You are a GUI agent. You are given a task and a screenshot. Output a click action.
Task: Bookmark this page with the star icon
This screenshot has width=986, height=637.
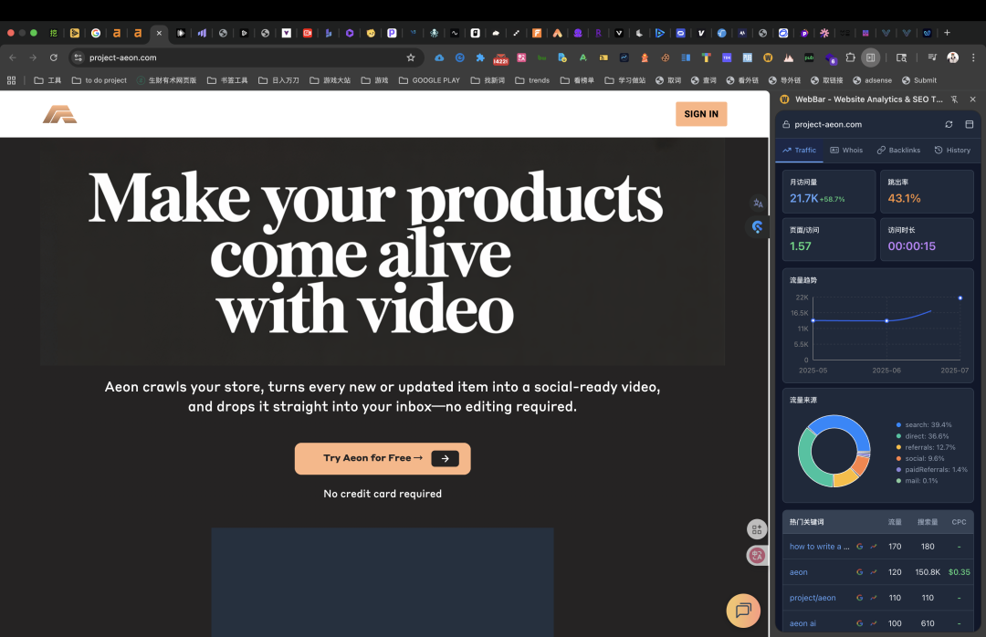click(411, 57)
